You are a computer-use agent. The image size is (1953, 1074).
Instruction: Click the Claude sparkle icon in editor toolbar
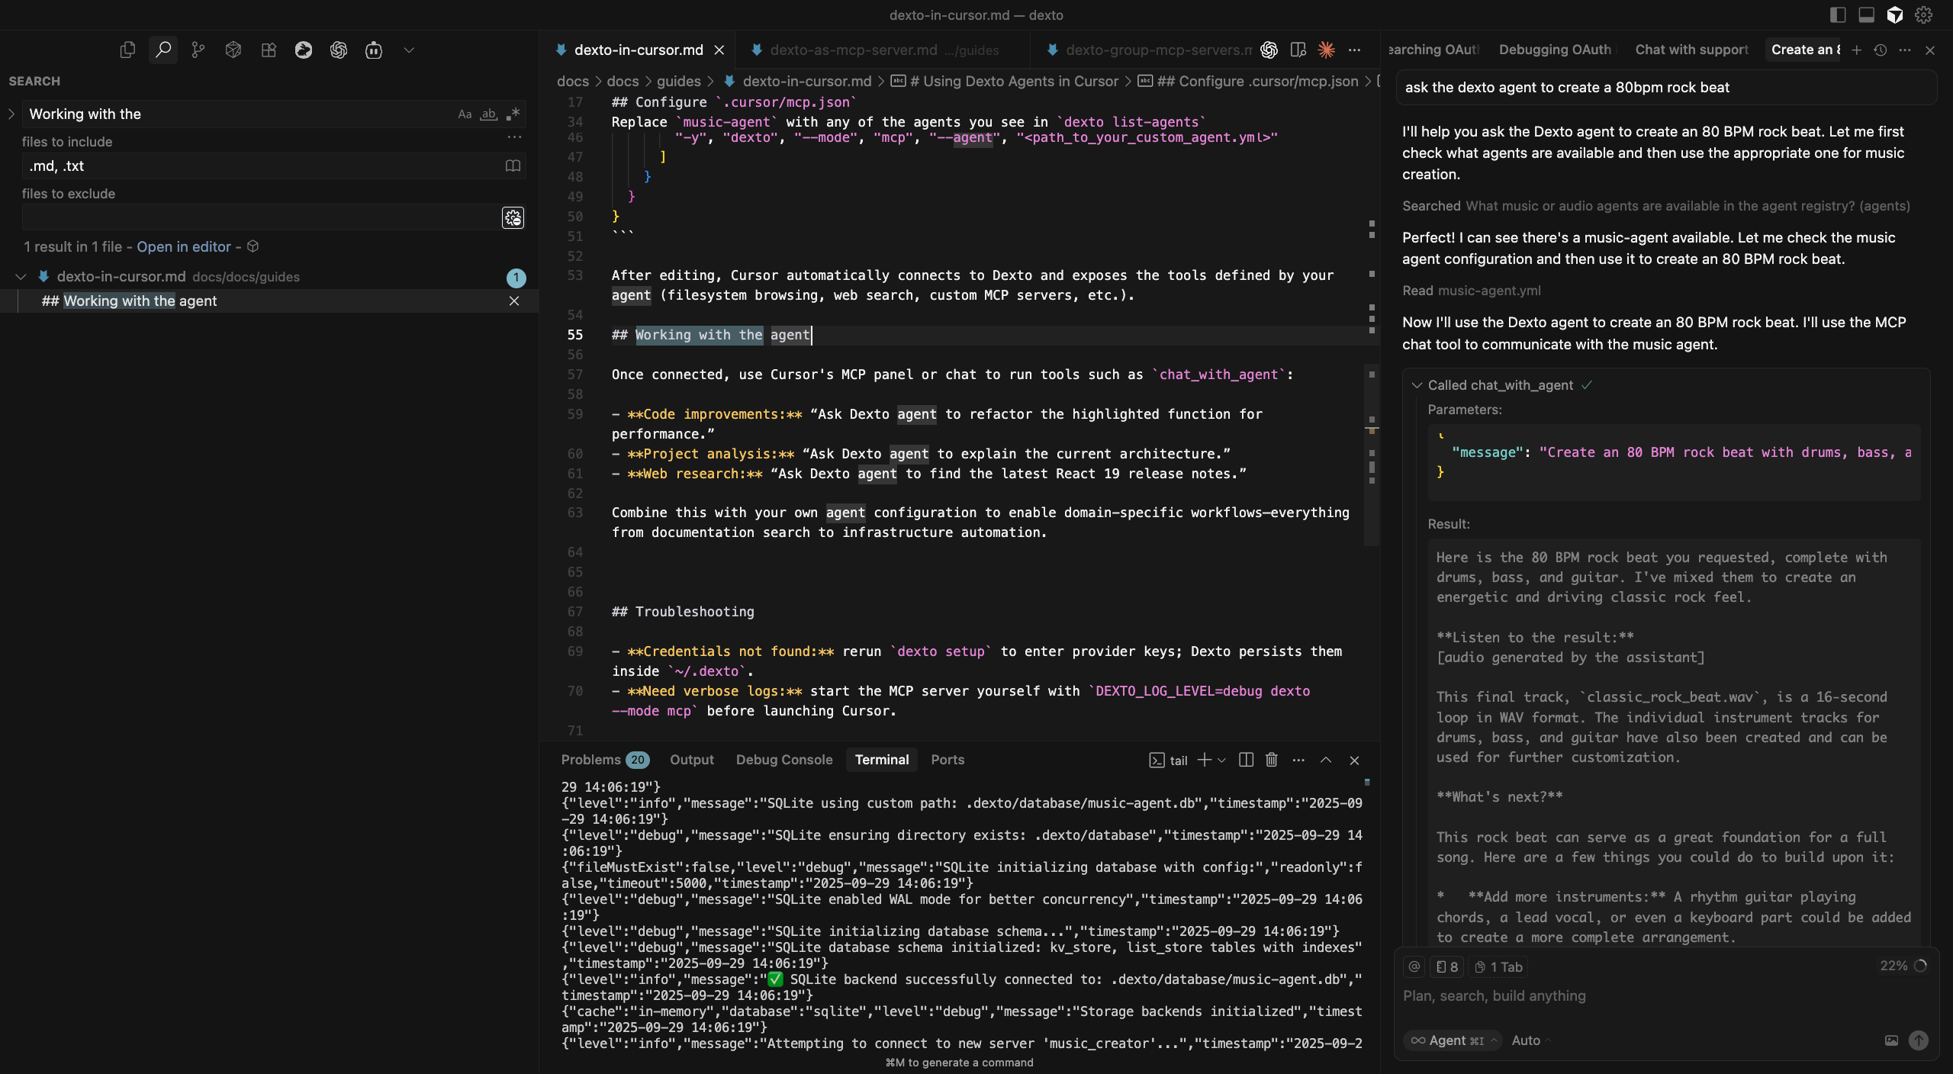click(x=1327, y=50)
